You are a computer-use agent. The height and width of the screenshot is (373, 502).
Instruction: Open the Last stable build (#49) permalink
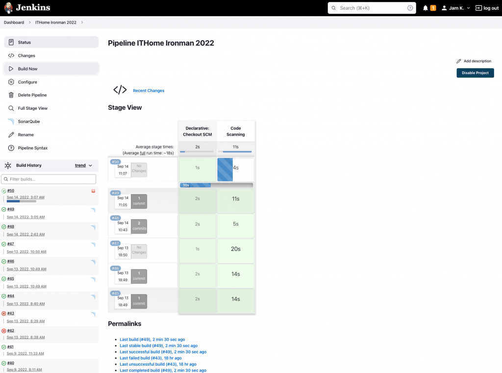tap(158, 346)
